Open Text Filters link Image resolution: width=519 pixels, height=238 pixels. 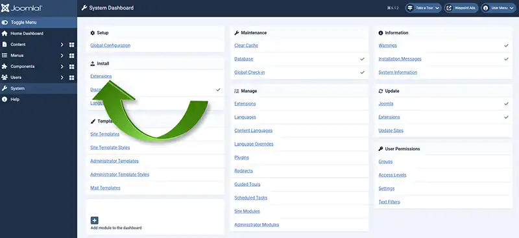click(x=389, y=202)
